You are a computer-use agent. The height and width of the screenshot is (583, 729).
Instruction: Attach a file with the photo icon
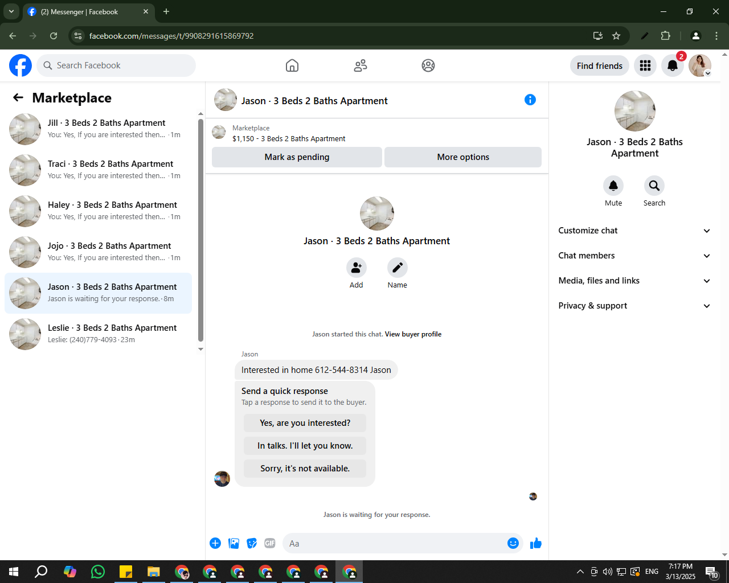pos(234,543)
